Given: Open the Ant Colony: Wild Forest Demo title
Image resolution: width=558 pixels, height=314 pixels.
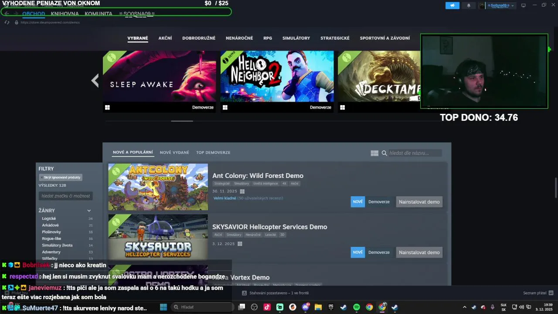Looking at the screenshot, I should point(258,176).
